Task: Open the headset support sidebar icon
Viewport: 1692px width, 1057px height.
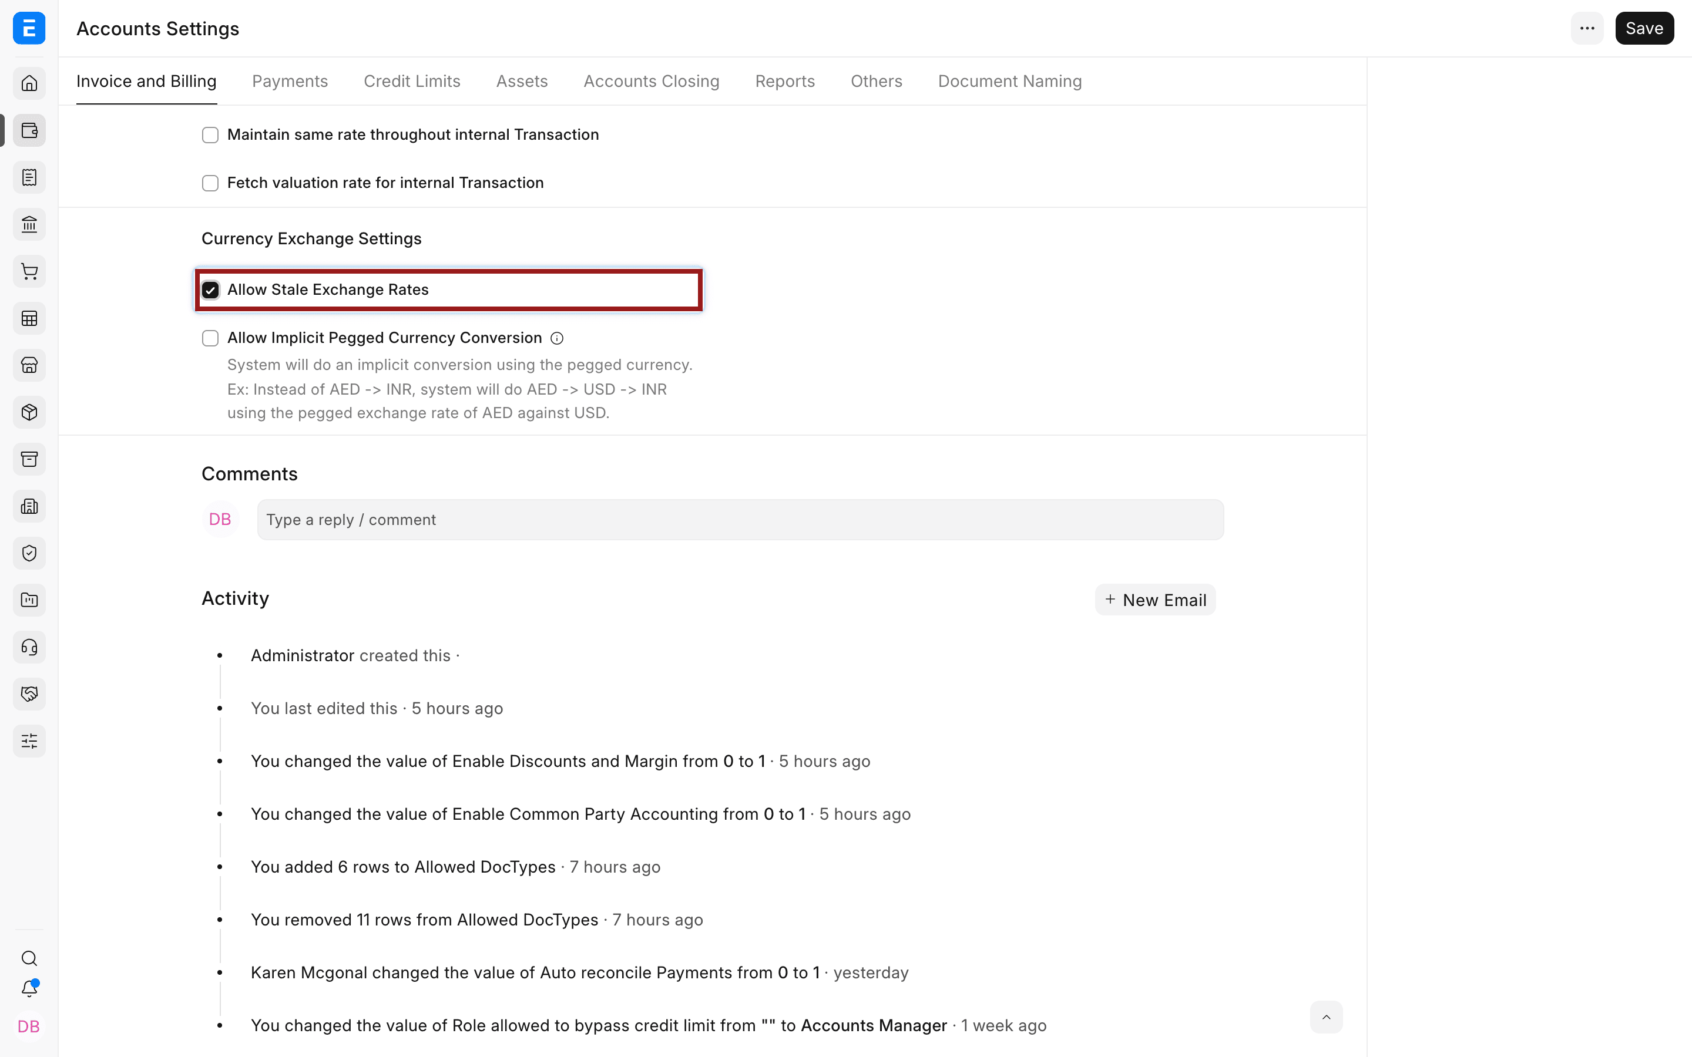Action: pos(29,647)
